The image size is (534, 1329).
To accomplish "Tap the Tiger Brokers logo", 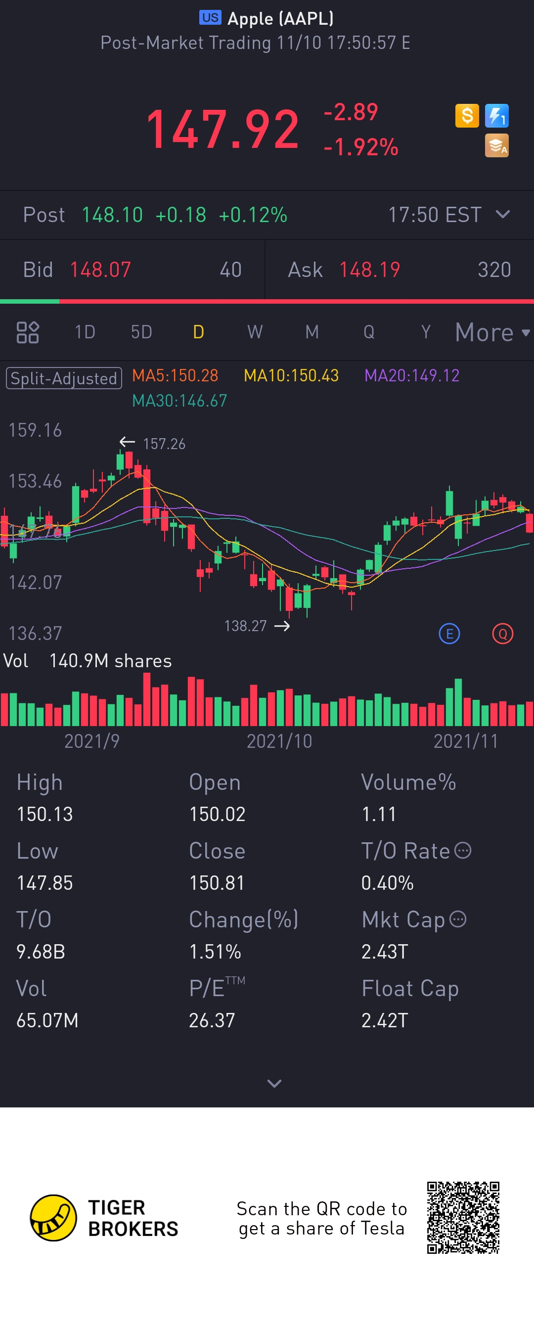I will click(104, 1218).
